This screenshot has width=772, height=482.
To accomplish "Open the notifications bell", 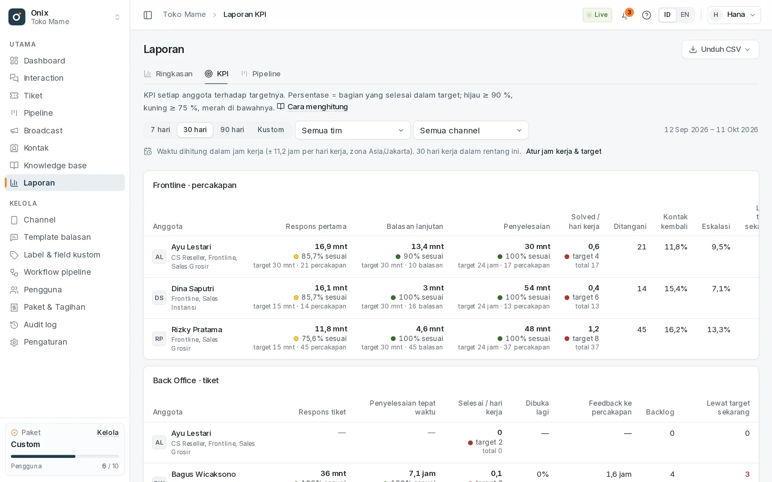I will click(625, 15).
